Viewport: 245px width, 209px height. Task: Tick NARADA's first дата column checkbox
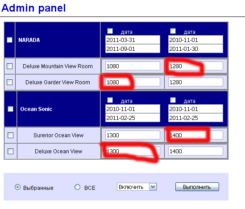[x=110, y=31]
